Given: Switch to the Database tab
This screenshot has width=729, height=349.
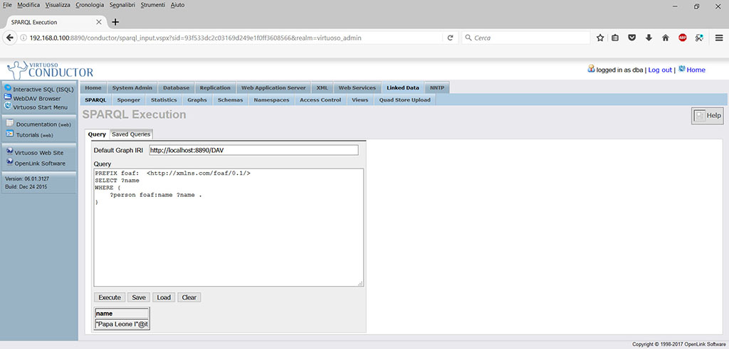Looking at the screenshot, I should point(176,87).
